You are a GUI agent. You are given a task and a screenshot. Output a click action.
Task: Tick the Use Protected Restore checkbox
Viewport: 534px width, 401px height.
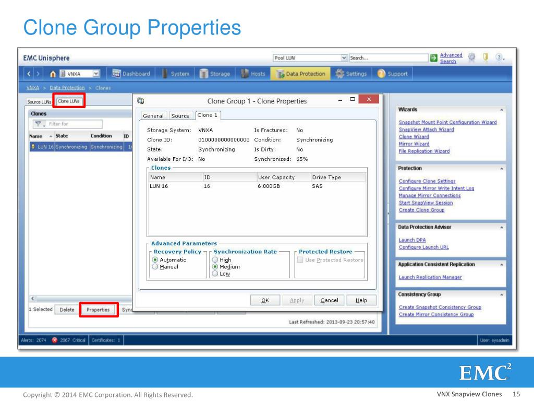(300, 260)
